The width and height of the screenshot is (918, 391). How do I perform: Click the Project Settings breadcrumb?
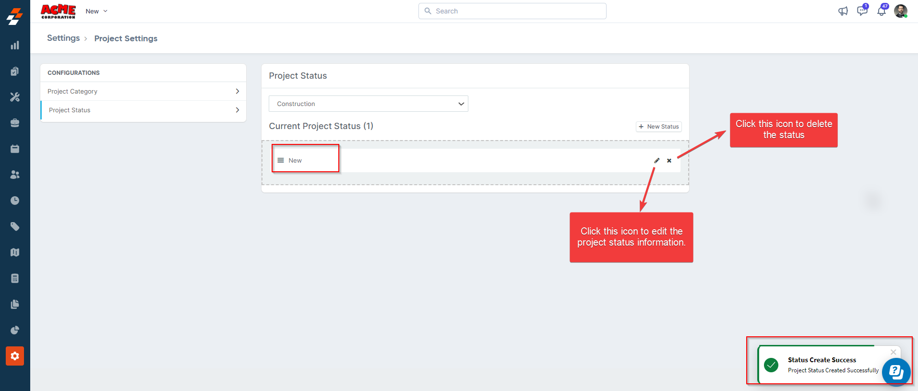pyautogui.click(x=126, y=38)
